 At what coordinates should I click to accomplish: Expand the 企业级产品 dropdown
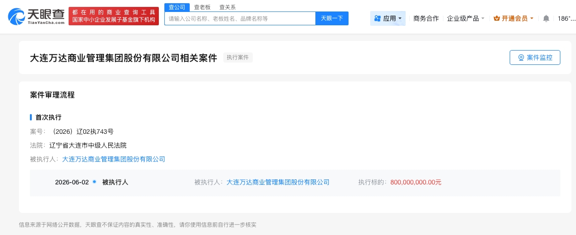465,18
